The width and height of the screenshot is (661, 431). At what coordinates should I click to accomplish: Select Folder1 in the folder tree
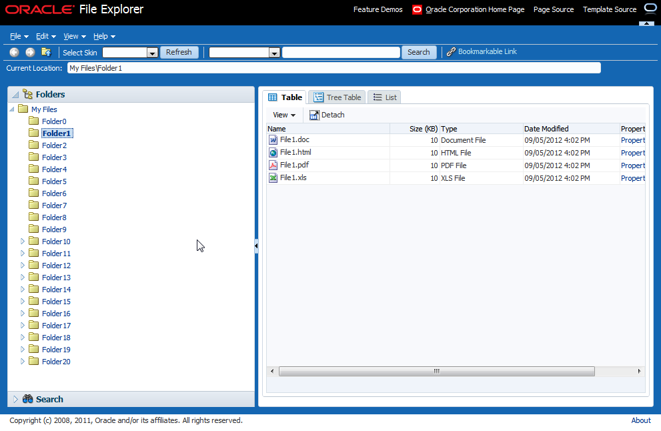pyautogui.click(x=57, y=133)
